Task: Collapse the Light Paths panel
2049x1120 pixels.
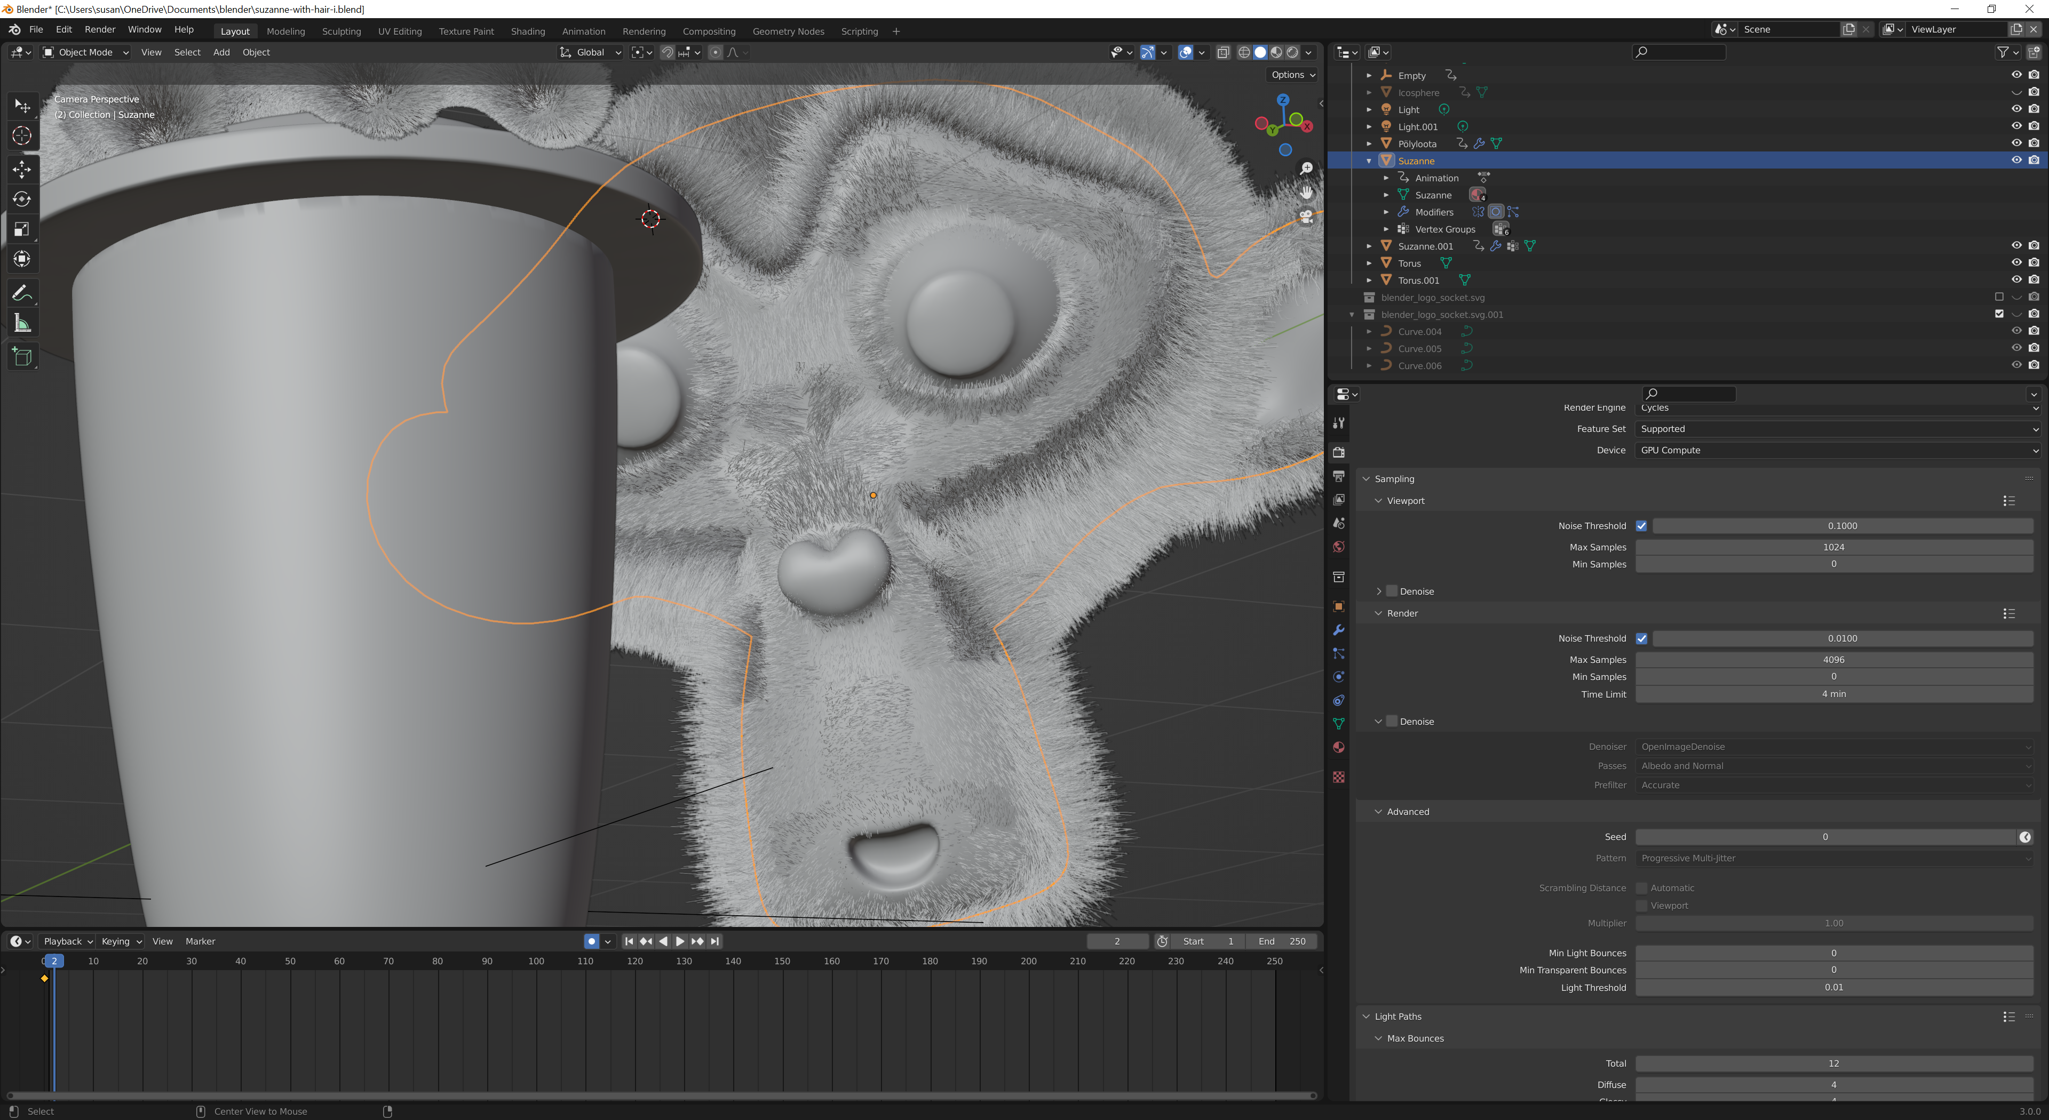Action: (1367, 1017)
